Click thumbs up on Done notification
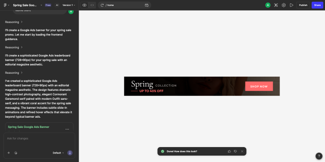The height and width of the screenshot is (162, 325). [229, 151]
